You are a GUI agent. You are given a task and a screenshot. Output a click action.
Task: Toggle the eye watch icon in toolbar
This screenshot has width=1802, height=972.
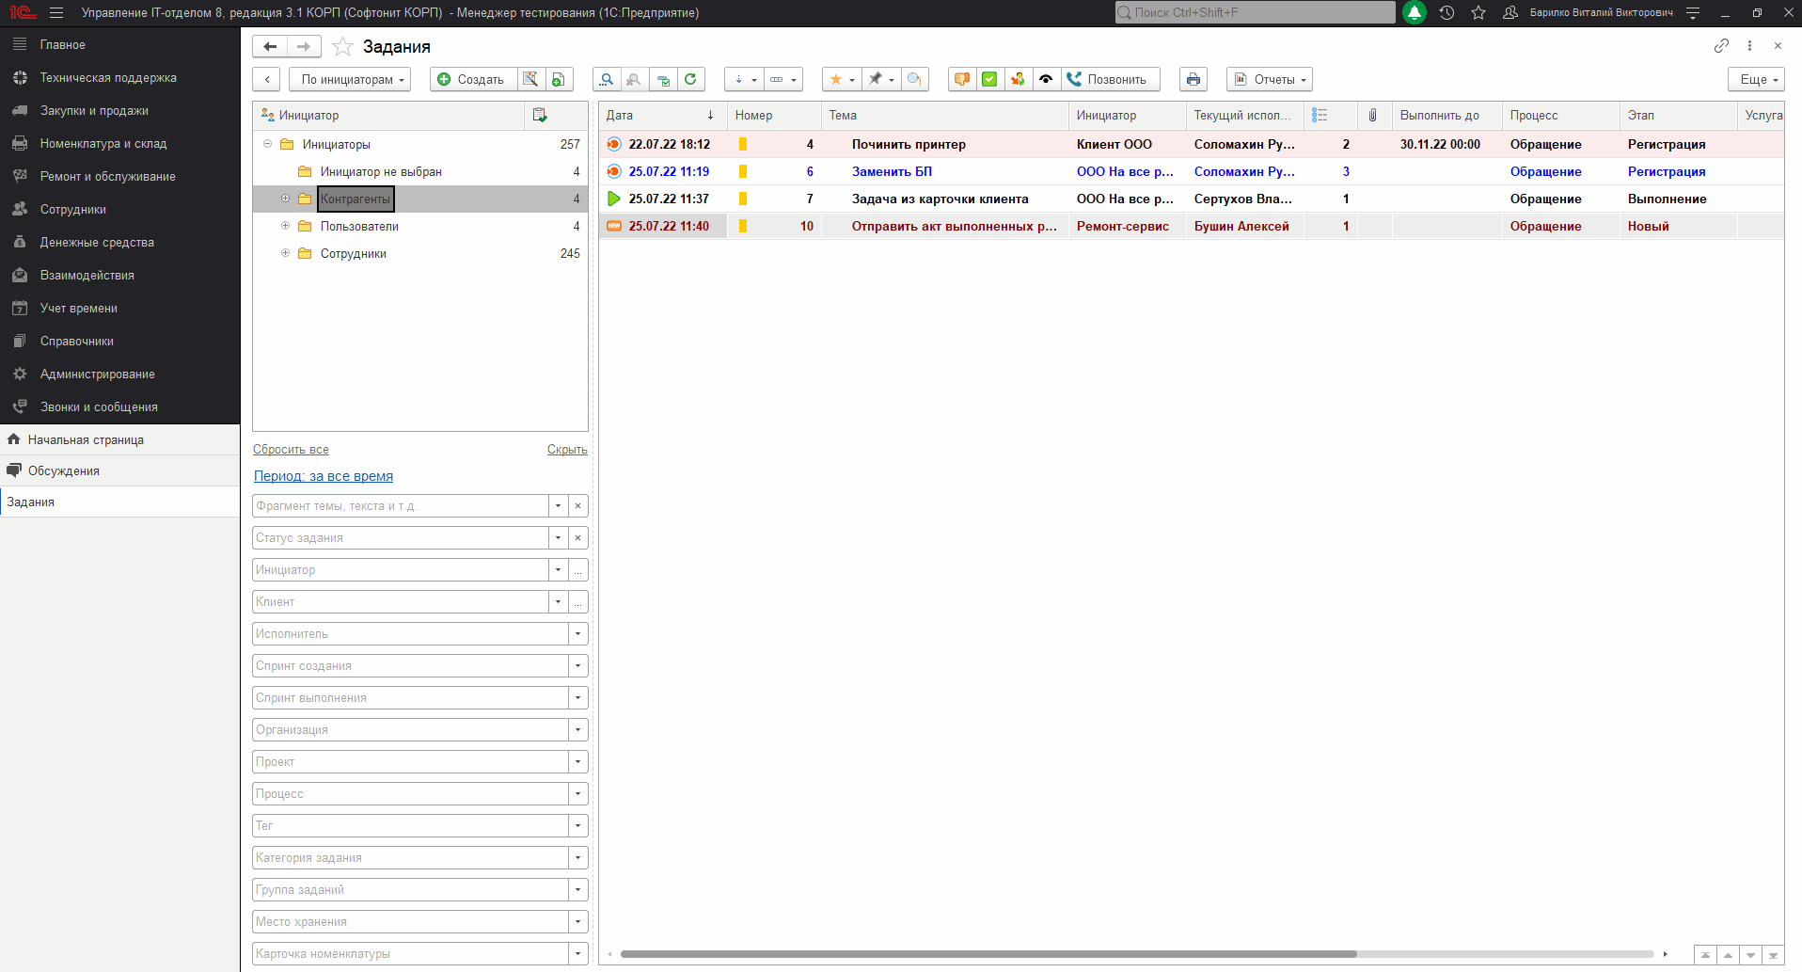click(1045, 79)
